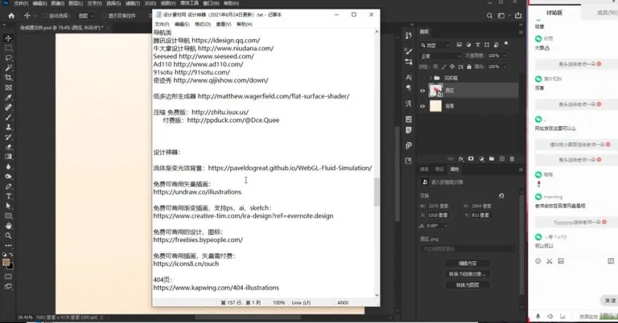618x323 pixels.
Task: Click the 转换为图层 button
Action: click(469, 285)
